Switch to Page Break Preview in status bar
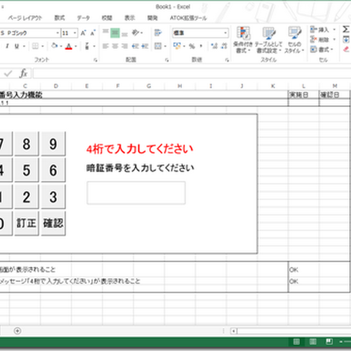This screenshot has height=351, width=351. coord(329,342)
